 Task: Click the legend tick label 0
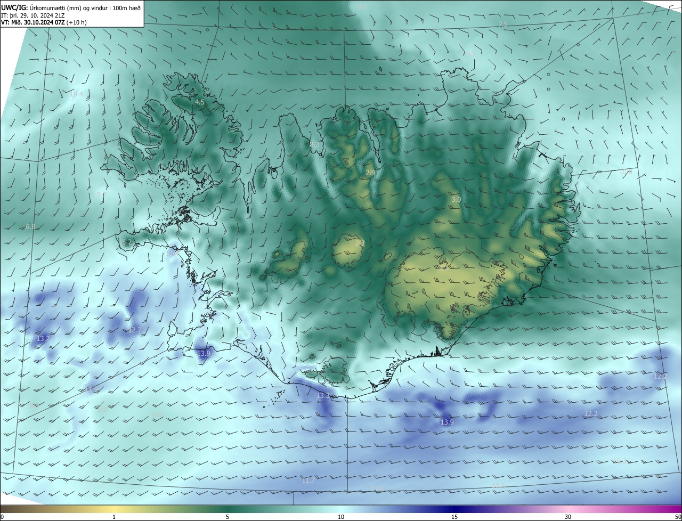click(x=2, y=517)
